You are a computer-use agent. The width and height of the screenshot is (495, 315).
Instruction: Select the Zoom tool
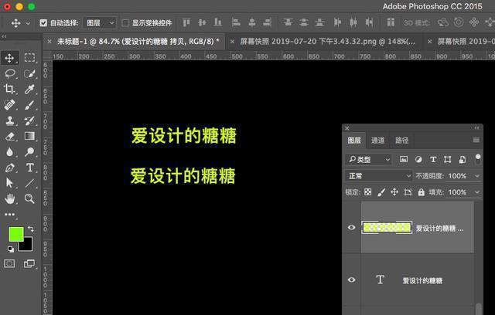pos(29,198)
